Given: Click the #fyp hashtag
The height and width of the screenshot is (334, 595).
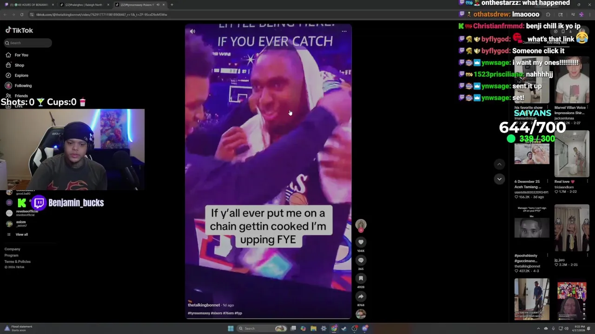Looking at the screenshot, I should click(238, 313).
